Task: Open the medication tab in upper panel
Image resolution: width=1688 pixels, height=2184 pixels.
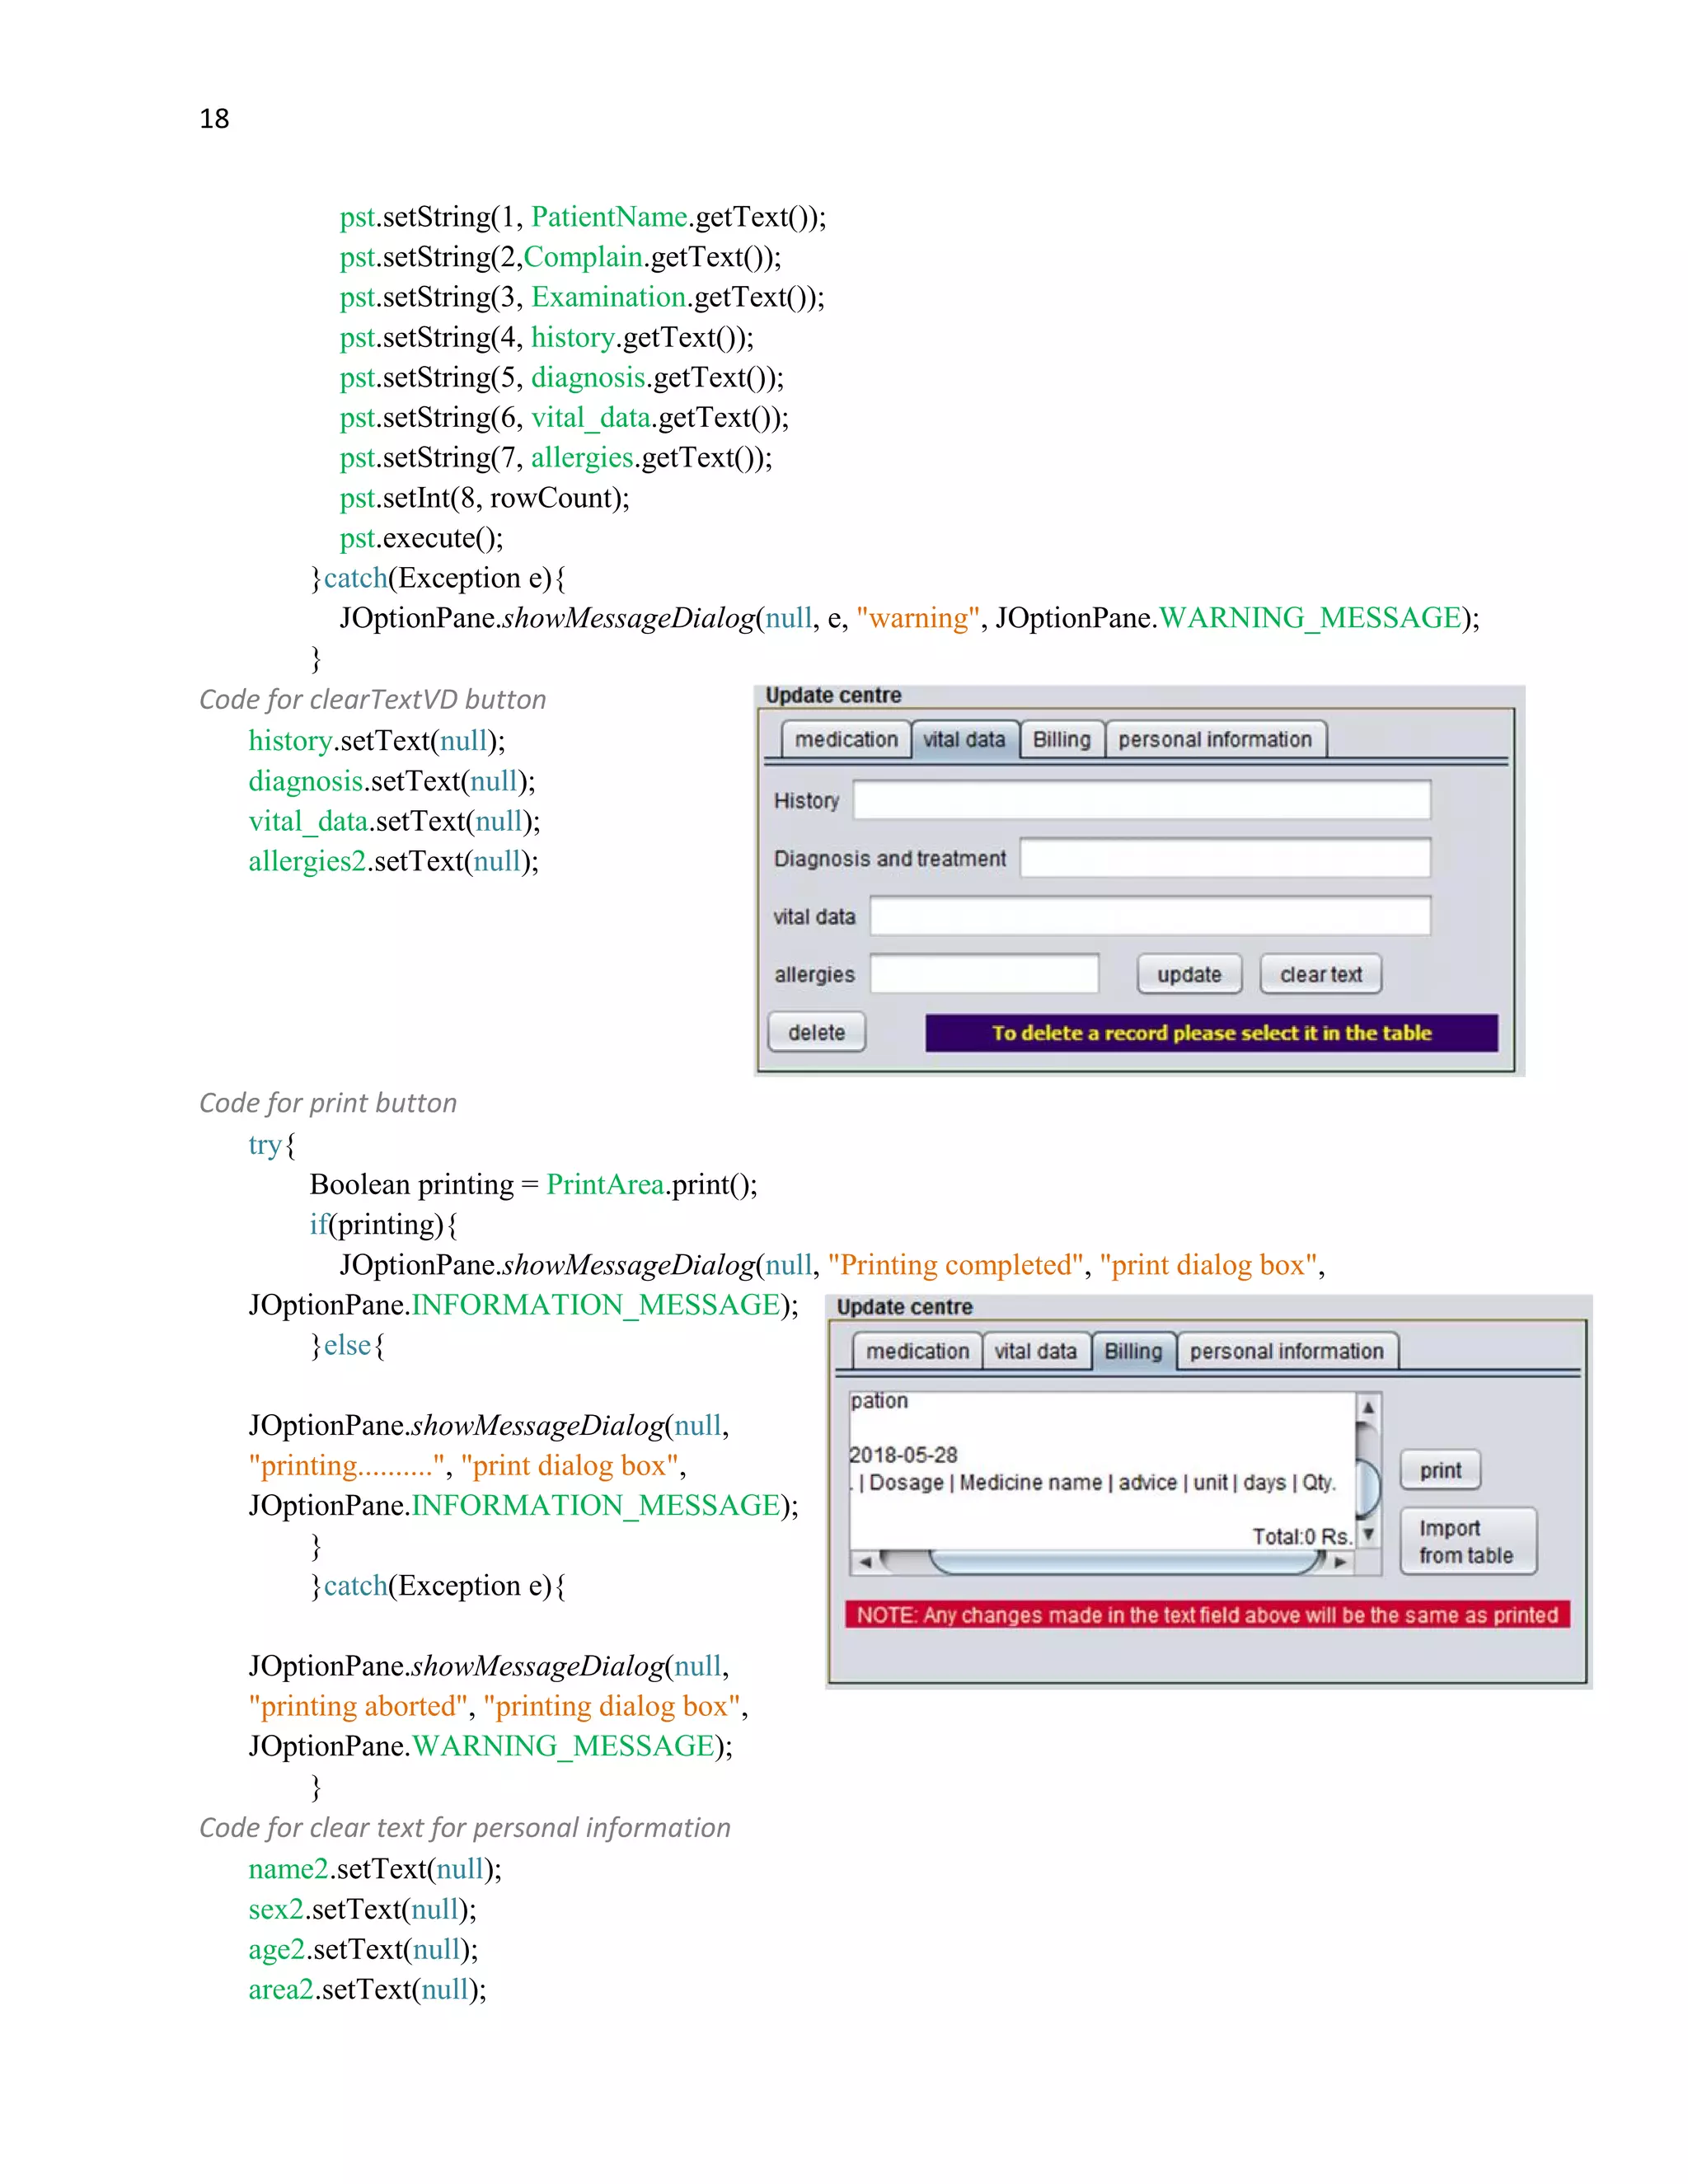Action: click(846, 740)
